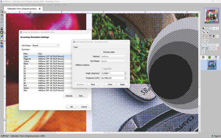This screenshot has width=221, height=138.
Task: Click the CMY color circle icon
Action: click(x=214, y=36)
